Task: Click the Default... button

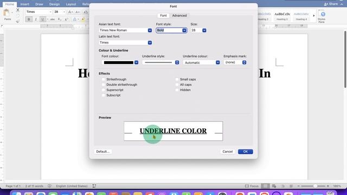Action: [103, 152]
